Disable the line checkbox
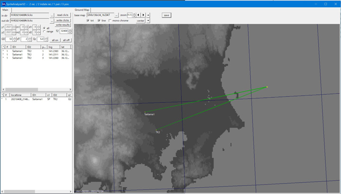Image resolution: width=341 pixels, height=194 pixels. click(x=99, y=21)
